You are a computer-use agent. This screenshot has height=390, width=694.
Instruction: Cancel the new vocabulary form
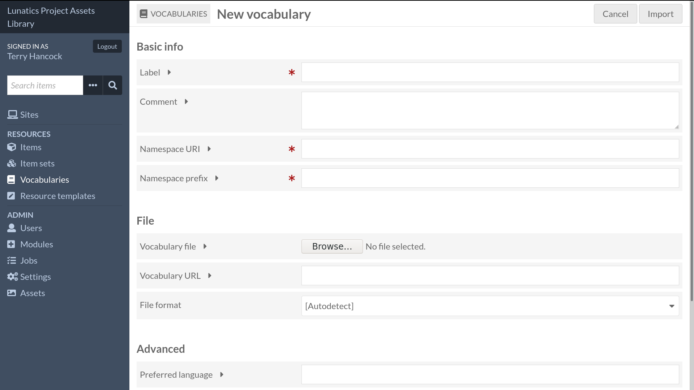[x=615, y=14]
